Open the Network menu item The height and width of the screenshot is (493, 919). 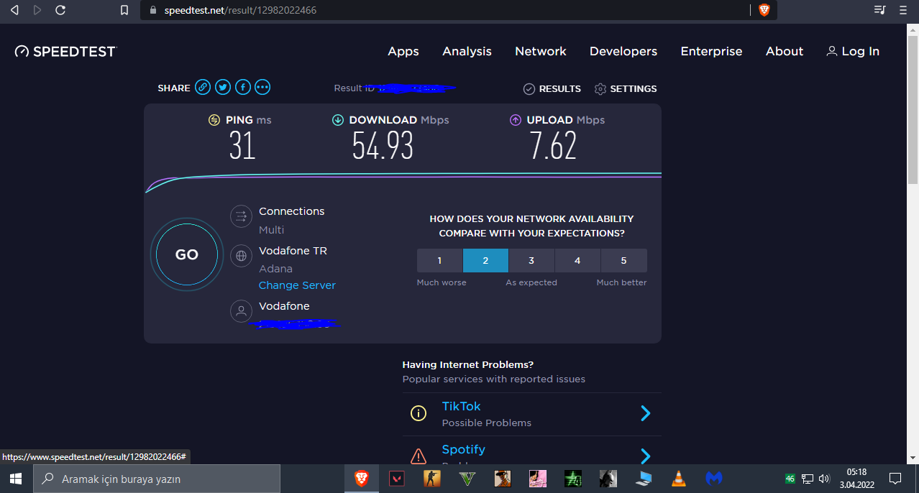tap(541, 51)
